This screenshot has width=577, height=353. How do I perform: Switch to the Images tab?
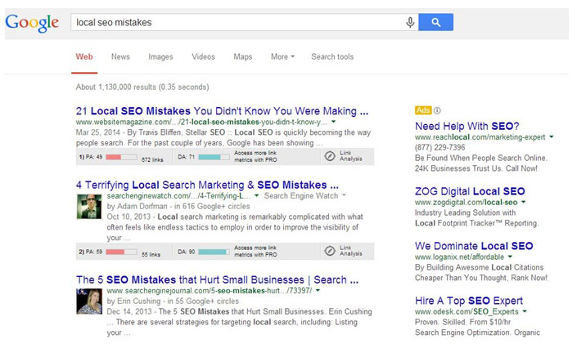click(x=160, y=57)
